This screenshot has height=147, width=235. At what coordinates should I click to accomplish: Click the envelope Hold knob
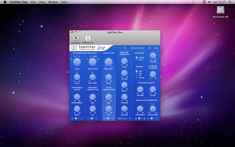click(x=124, y=61)
